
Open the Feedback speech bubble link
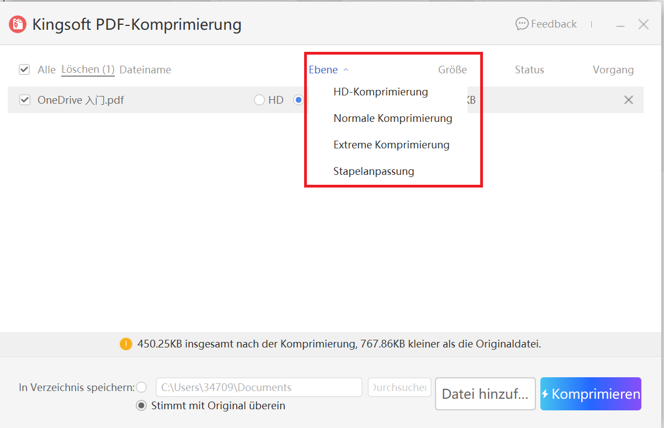pos(546,24)
